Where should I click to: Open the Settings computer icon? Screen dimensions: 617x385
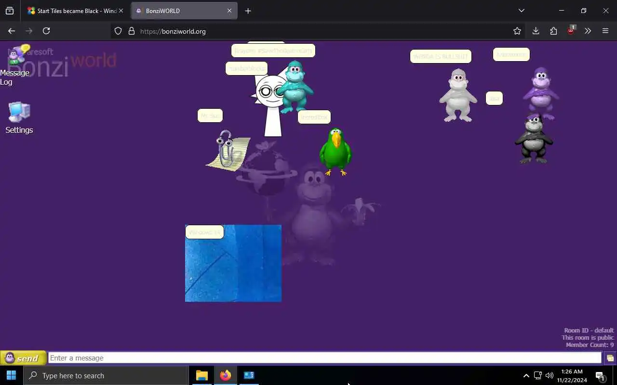click(19, 117)
